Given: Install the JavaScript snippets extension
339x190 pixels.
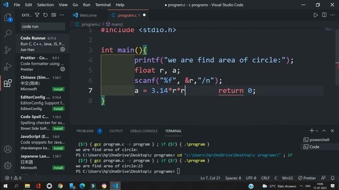Looking at the screenshot, I should coord(58,148).
